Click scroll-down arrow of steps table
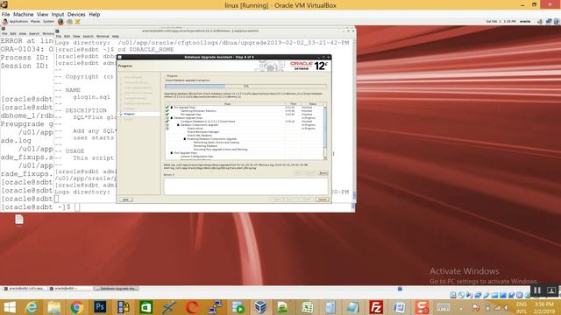 pos(325,157)
